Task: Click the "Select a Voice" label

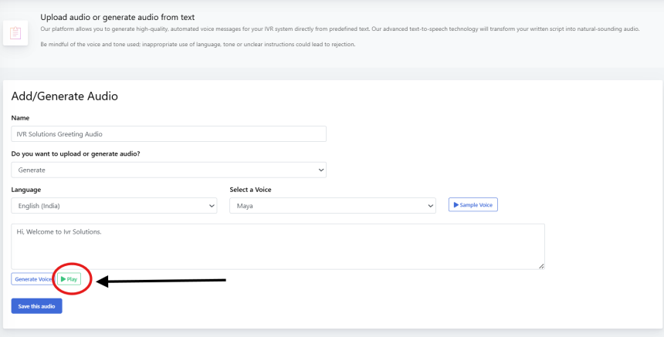Action: [250, 190]
